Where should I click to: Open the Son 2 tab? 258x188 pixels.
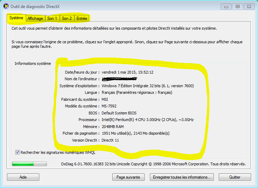click(x=67, y=18)
